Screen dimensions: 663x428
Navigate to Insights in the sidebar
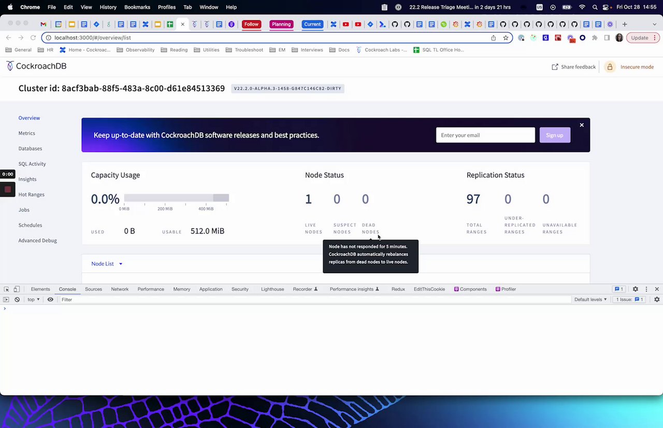[x=27, y=179]
